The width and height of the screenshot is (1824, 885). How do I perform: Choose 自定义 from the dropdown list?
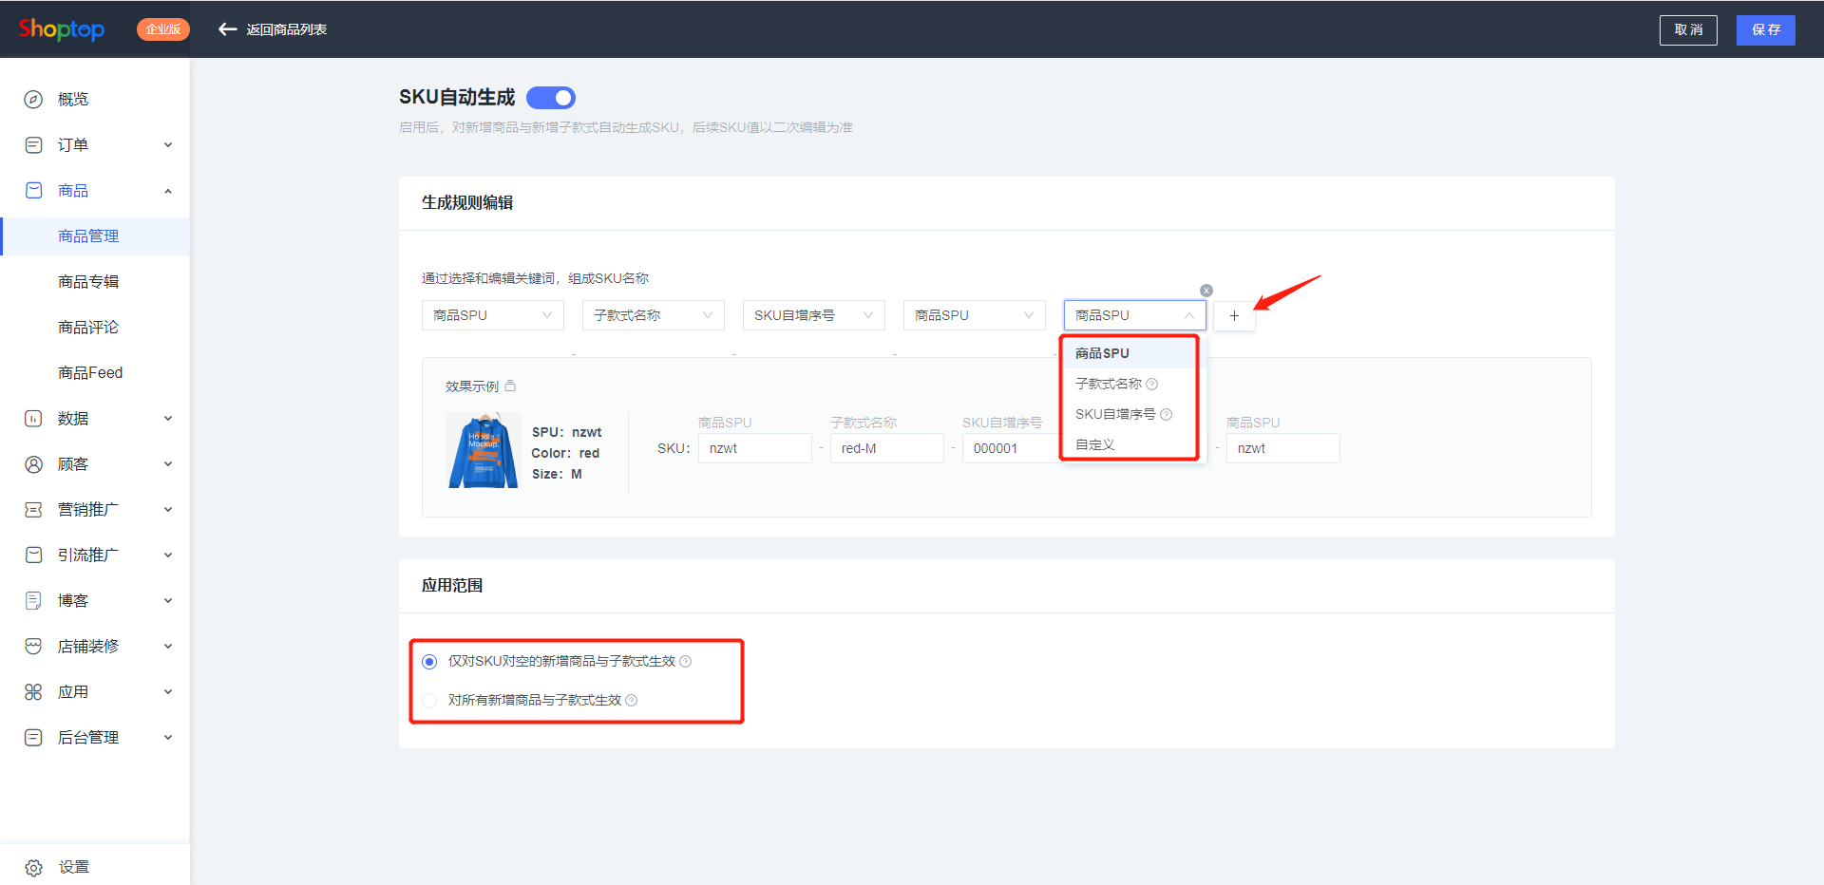pos(1095,444)
